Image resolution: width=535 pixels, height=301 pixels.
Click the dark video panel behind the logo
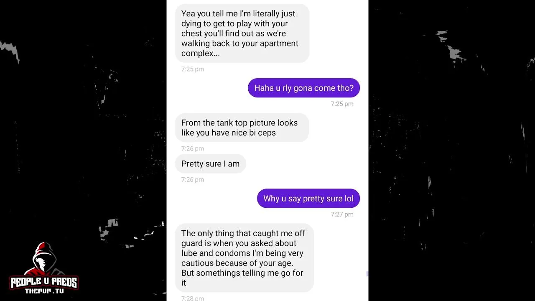click(83, 150)
